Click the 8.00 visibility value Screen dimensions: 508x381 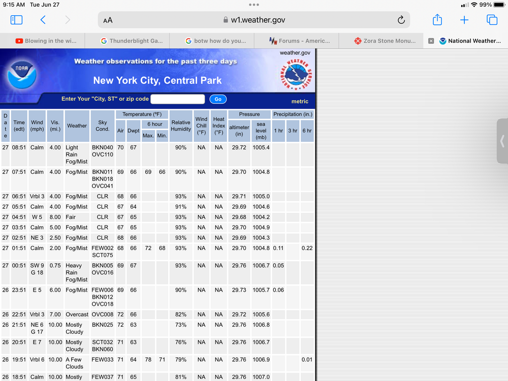(x=55, y=217)
